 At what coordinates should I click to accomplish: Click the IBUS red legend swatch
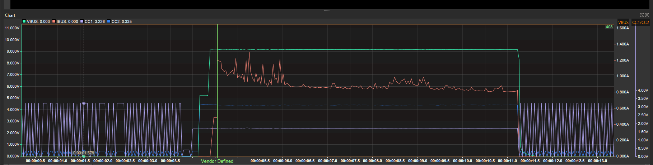pos(54,21)
